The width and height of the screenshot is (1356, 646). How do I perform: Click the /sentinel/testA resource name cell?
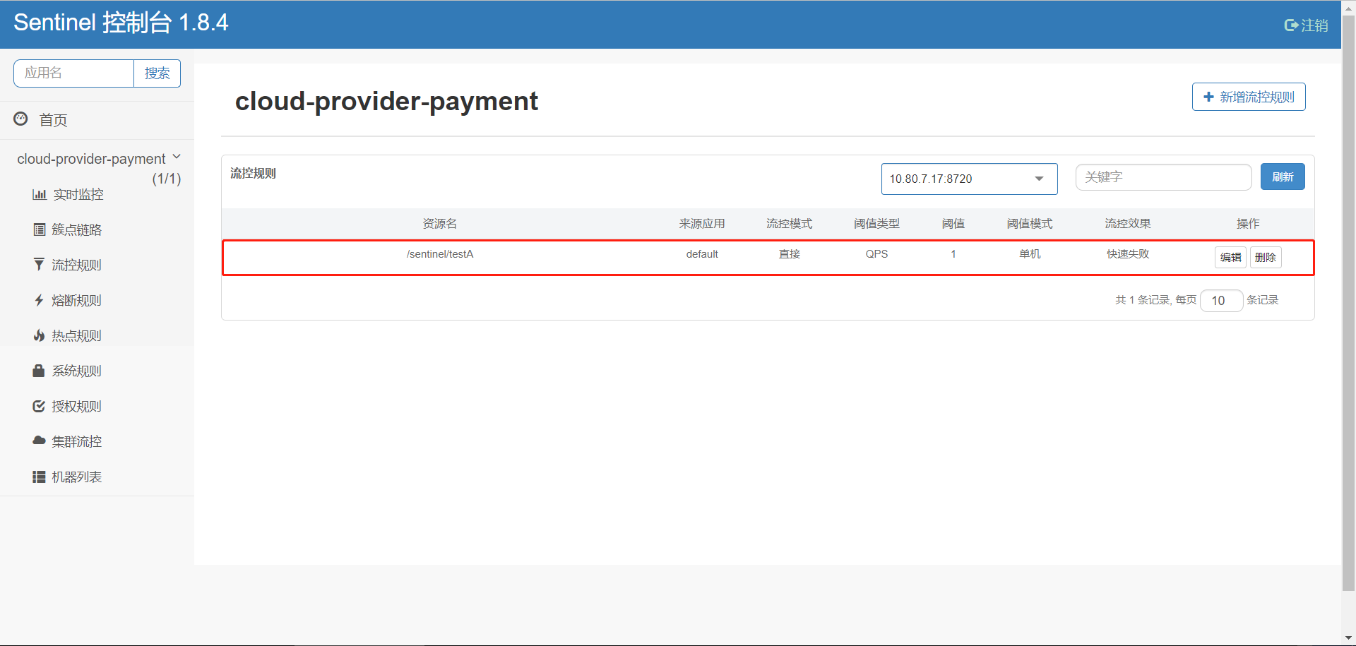click(x=440, y=254)
